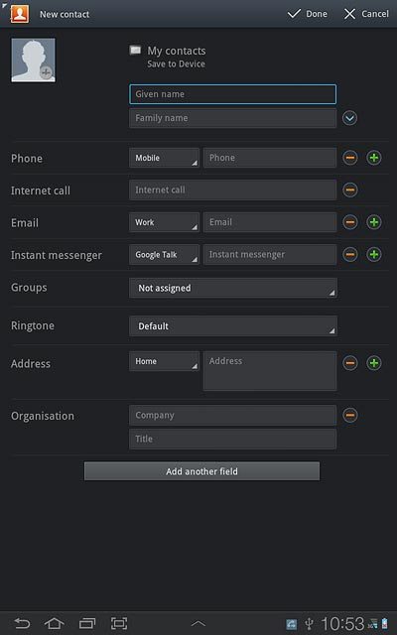
Task: Focus the Family name input field
Action: pos(232,118)
